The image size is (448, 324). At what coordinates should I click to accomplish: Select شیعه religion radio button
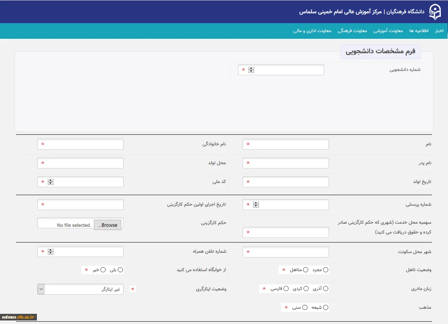[325, 308]
